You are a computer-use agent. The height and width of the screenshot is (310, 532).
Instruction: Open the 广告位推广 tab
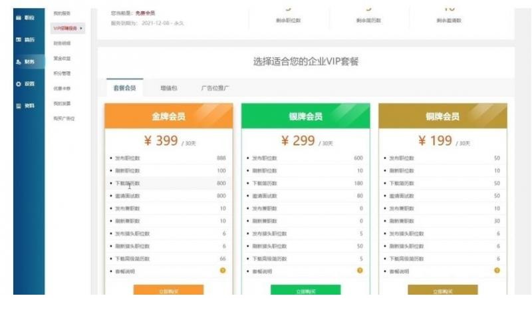tap(215, 88)
